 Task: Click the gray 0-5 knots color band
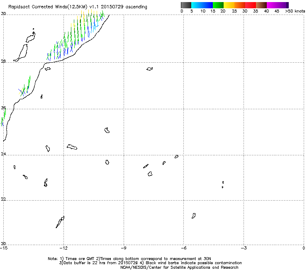186,5
